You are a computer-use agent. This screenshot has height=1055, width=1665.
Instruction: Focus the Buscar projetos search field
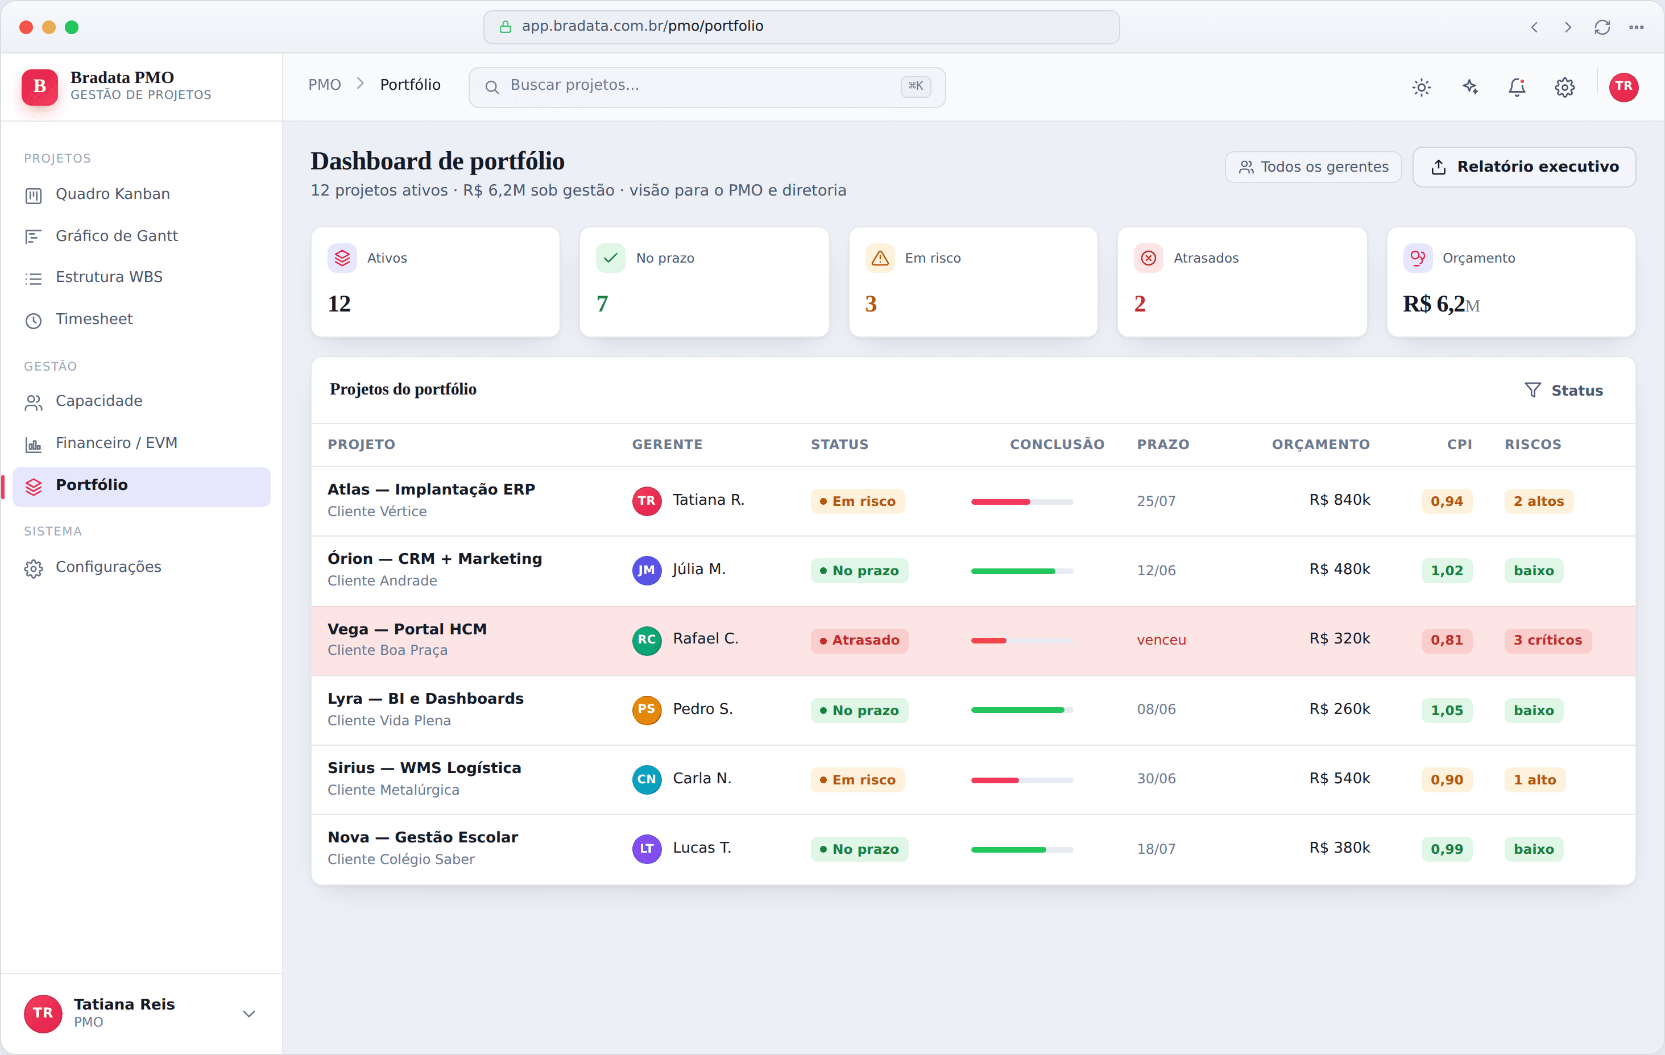click(x=707, y=86)
